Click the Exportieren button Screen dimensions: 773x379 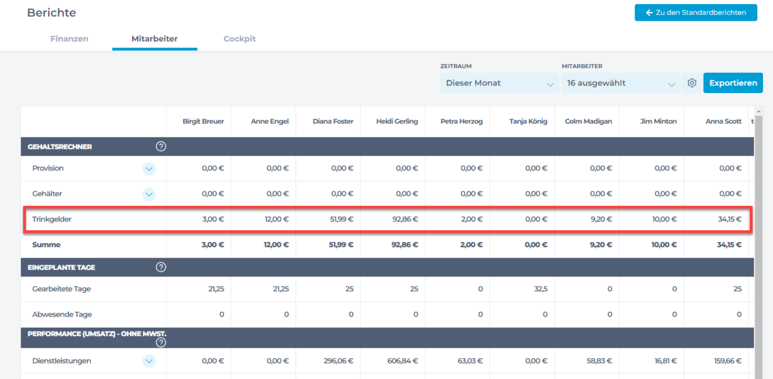tap(733, 83)
